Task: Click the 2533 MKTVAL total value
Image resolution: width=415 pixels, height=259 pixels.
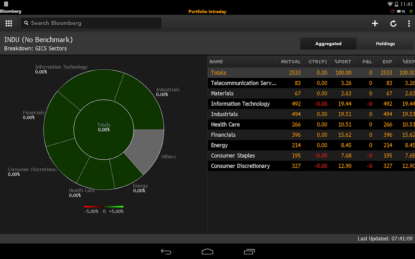Action: [295, 73]
